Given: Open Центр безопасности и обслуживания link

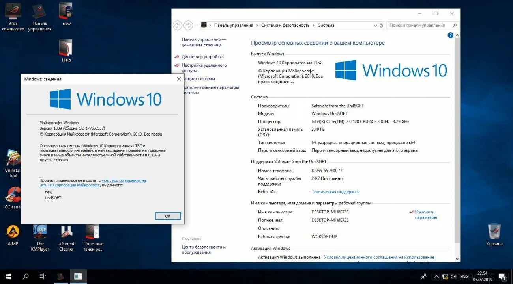Looking at the screenshot, I should point(204,250).
